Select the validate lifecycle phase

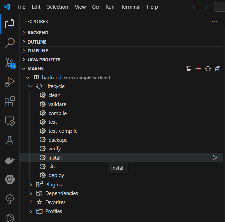(121, 104)
